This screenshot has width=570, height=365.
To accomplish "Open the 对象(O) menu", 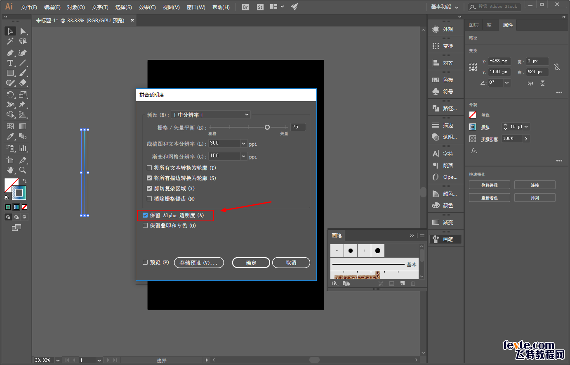I will [x=76, y=7].
